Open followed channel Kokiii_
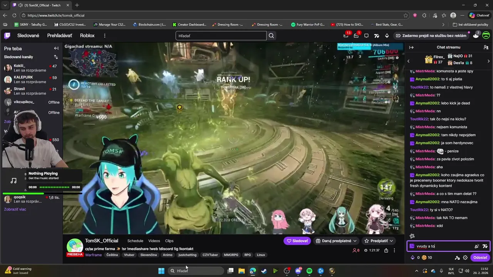 tap(31, 68)
